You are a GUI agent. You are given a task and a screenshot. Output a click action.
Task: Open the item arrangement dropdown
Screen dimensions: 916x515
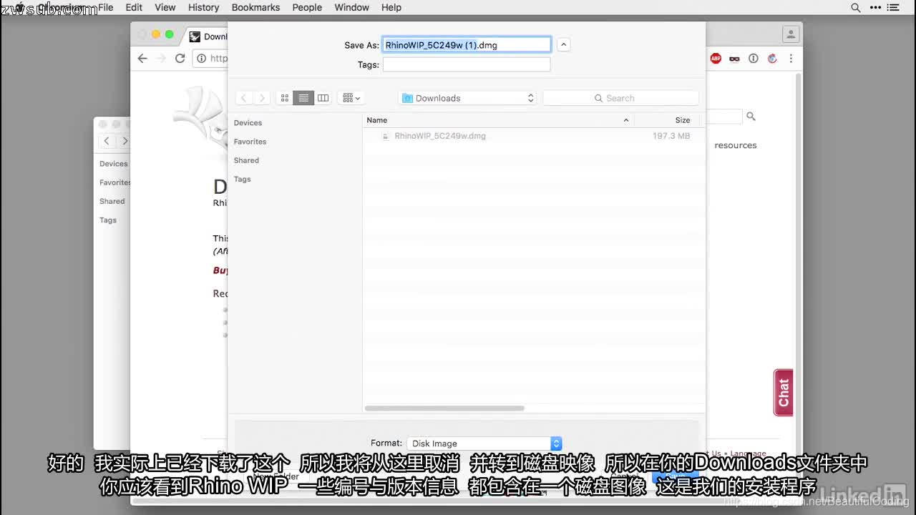351,98
